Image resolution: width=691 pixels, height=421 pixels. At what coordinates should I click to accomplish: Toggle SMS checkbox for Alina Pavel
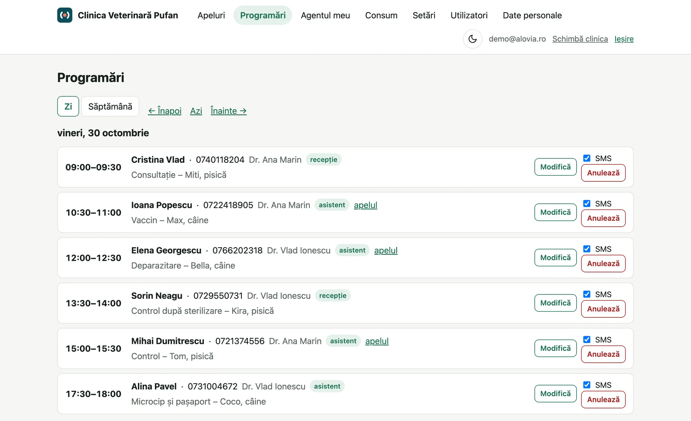pyautogui.click(x=587, y=385)
